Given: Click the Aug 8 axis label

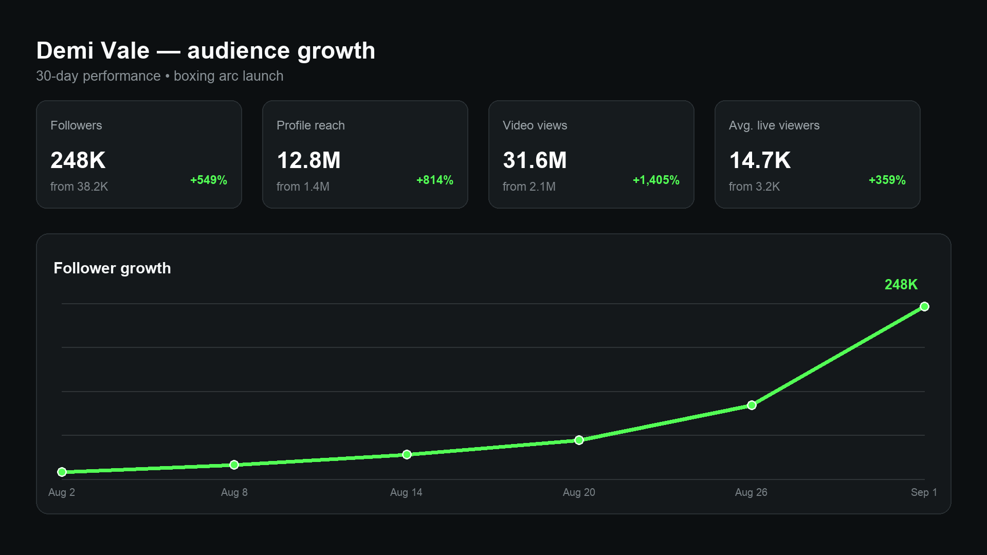Looking at the screenshot, I should pos(234,492).
